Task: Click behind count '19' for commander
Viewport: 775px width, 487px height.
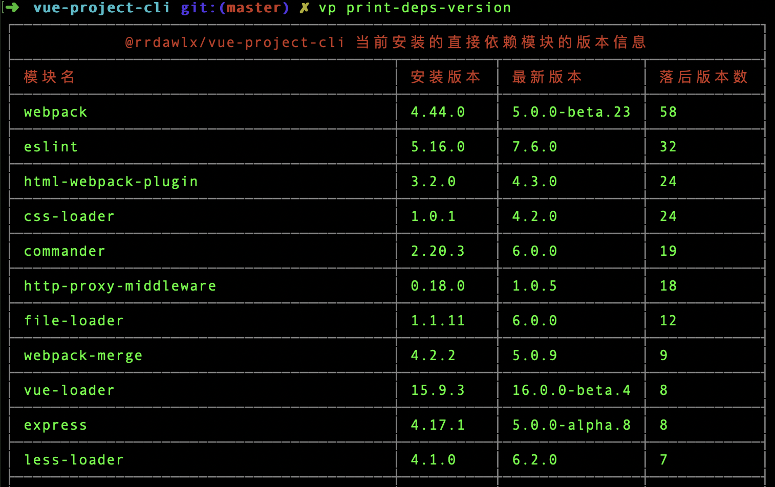Action: pos(669,251)
